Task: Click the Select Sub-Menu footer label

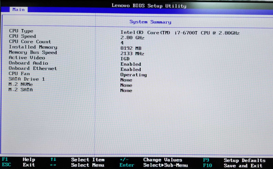Action: (166, 165)
